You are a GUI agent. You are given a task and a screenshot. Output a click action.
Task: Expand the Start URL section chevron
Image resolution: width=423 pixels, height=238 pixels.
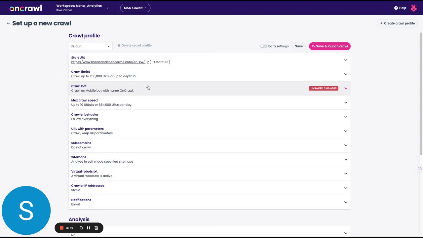click(x=346, y=60)
